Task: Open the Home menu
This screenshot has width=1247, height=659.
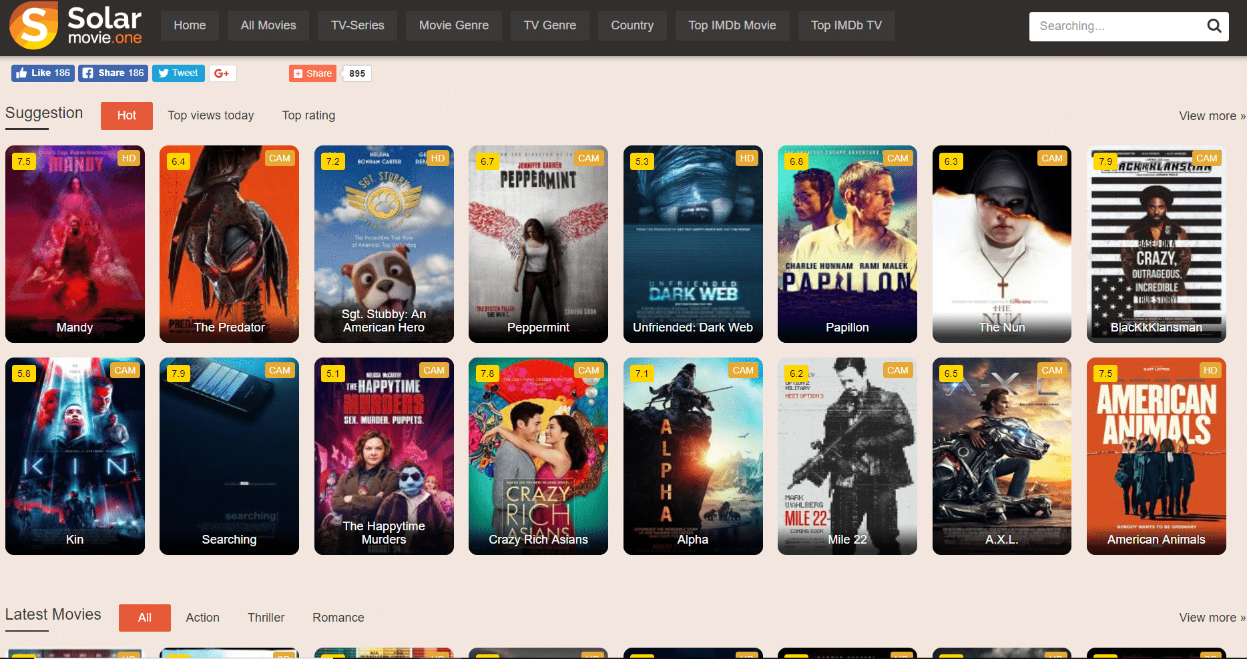Action: tap(190, 25)
